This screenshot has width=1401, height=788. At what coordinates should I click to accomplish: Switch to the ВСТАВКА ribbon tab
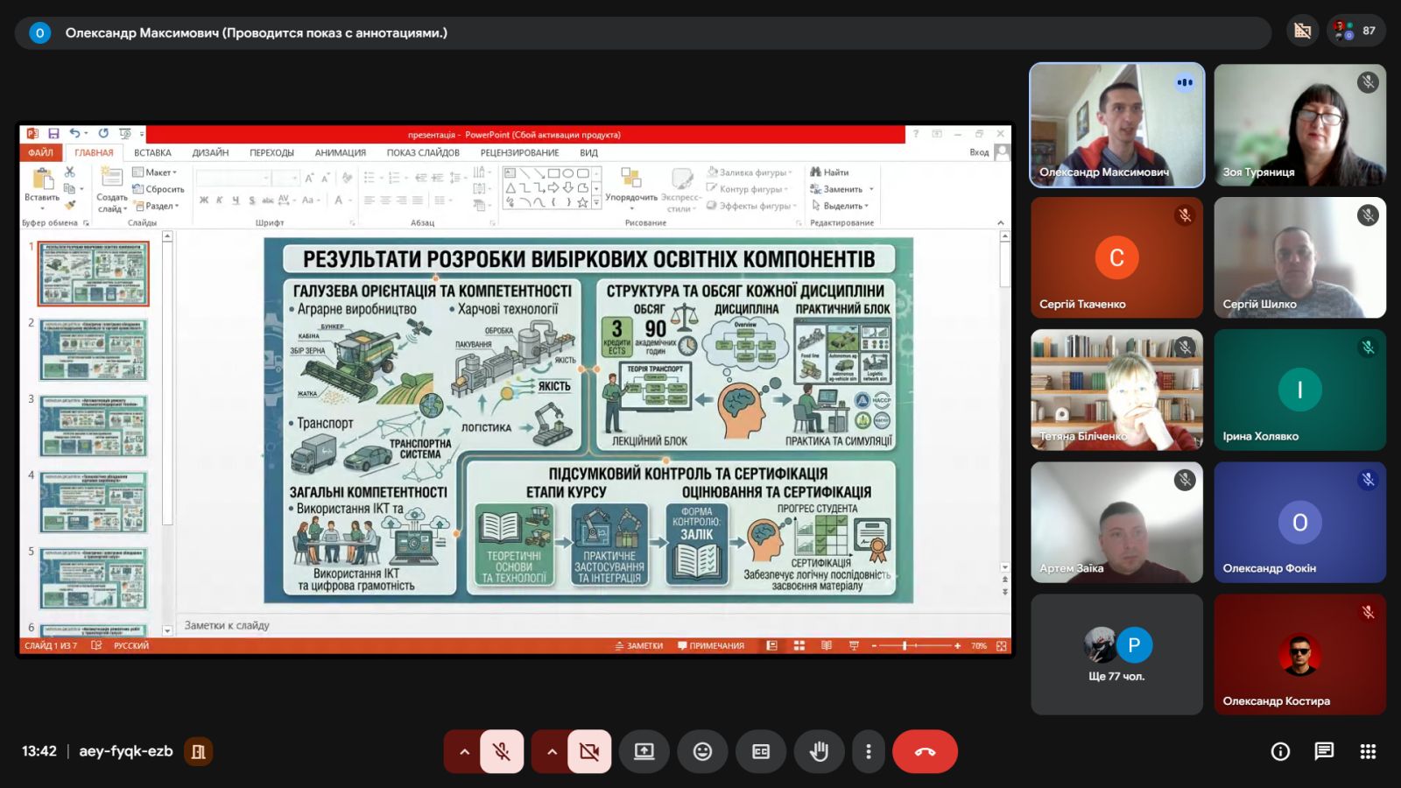click(152, 152)
